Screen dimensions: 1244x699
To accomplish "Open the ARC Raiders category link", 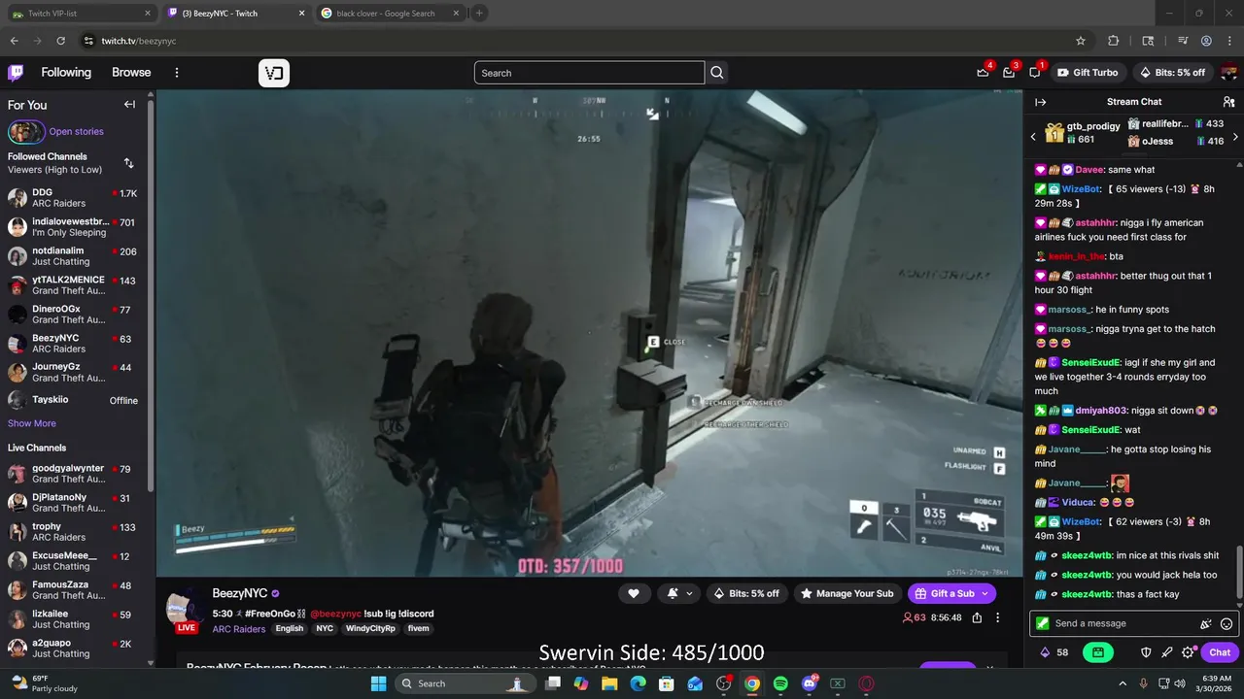I will coord(239,629).
